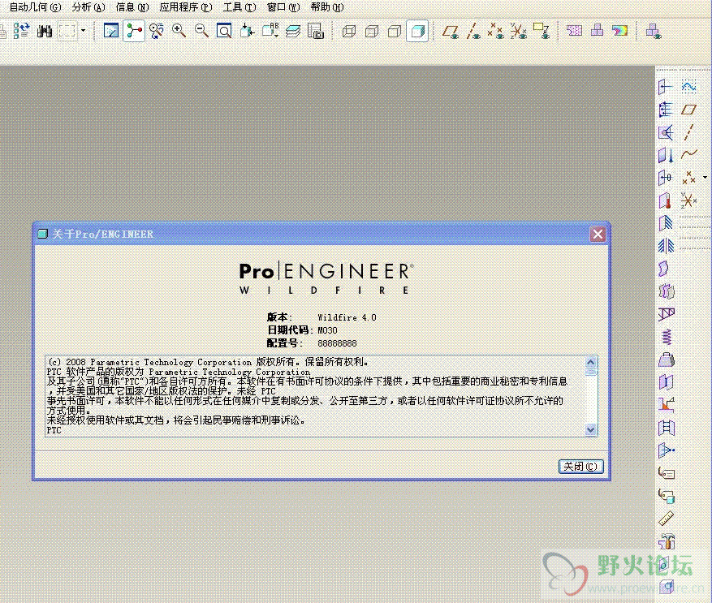Open the 窗口(W) menu
This screenshot has height=603, width=712.
tap(283, 7)
